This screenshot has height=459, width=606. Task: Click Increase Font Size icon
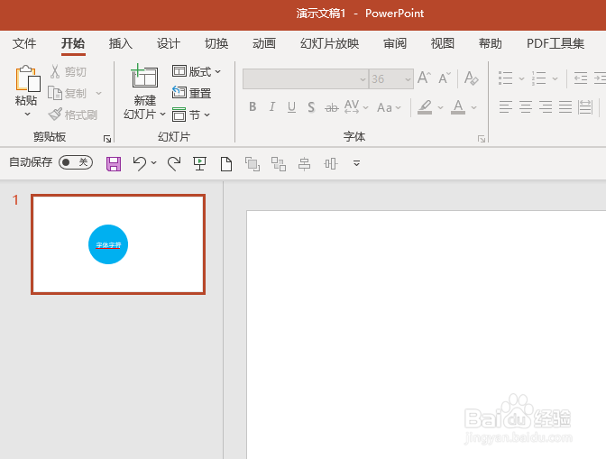tap(424, 78)
